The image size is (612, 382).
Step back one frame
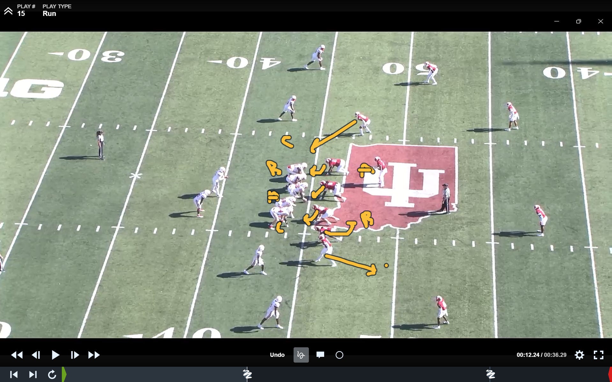coord(36,355)
